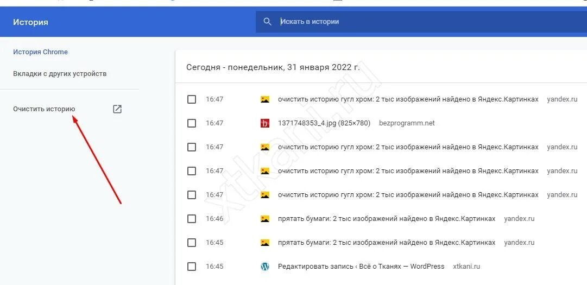Click the Yandex images favicon on the 16:46 прятать бумаги row
587x285 pixels.
click(x=265, y=219)
